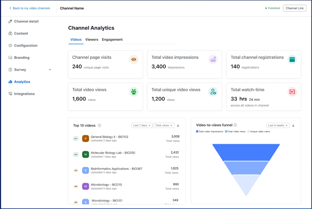Open the Last 4 weeks funnel dropdown
Image resolution: width=312 pixels, height=209 pixels.
(278, 125)
